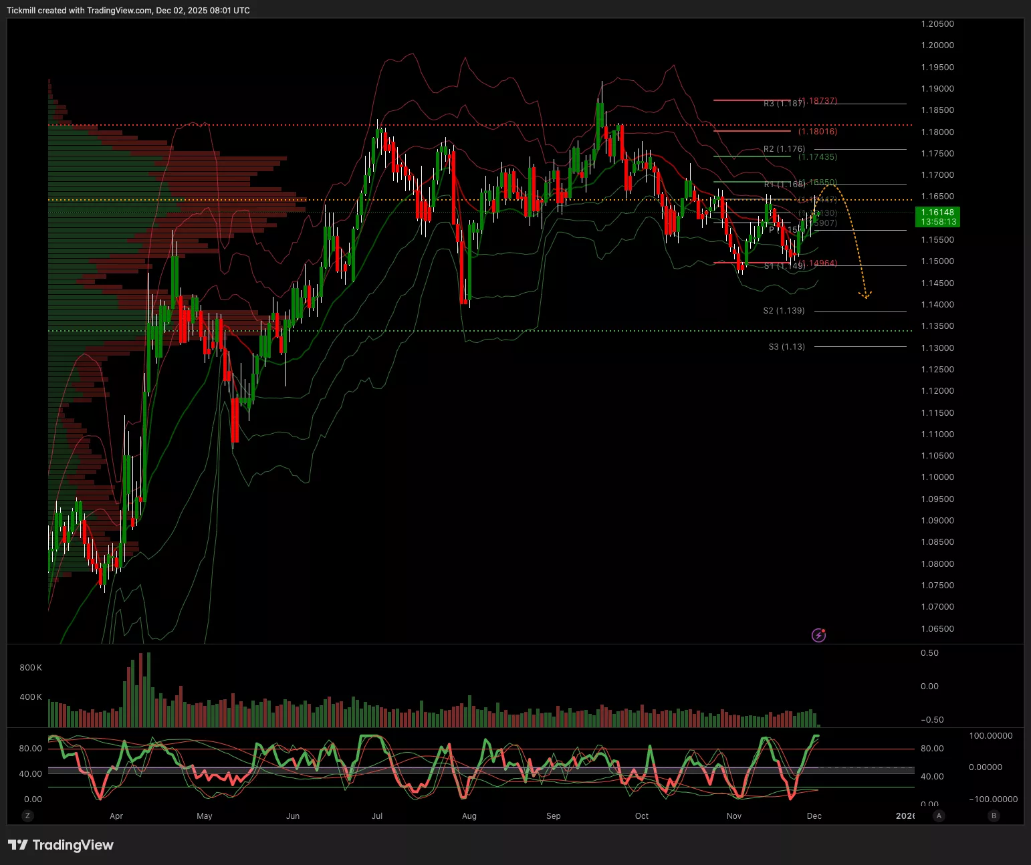Click the purple lightning bolt icon
This screenshot has height=865, width=1031.
point(818,635)
